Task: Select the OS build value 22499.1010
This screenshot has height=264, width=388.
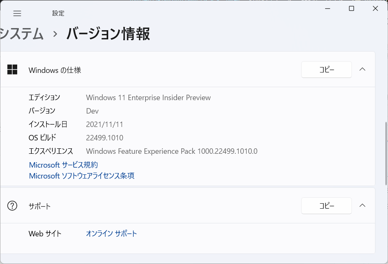Action: pyautogui.click(x=104, y=138)
